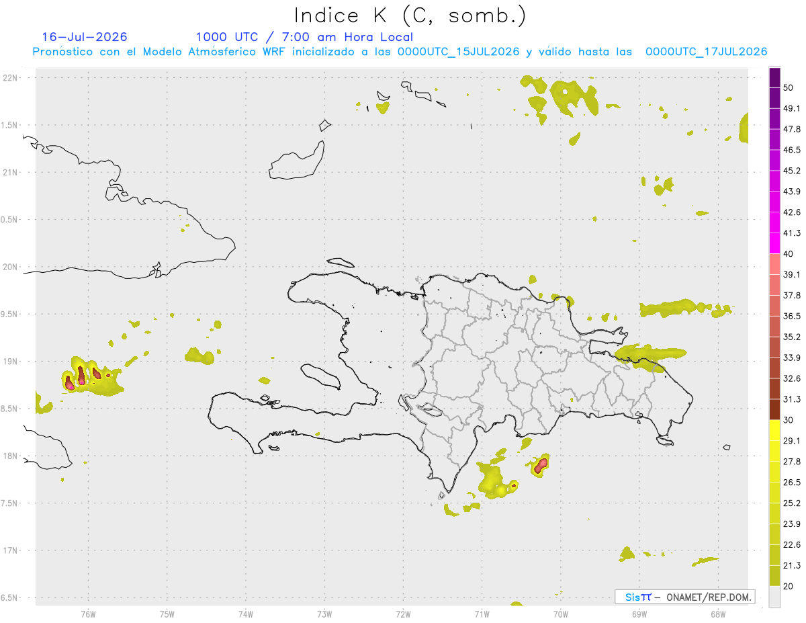Image resolution: width=806 pixels, height=623 pixels.
Task: Click the "75W" longitude label
Action: [167, 614]
